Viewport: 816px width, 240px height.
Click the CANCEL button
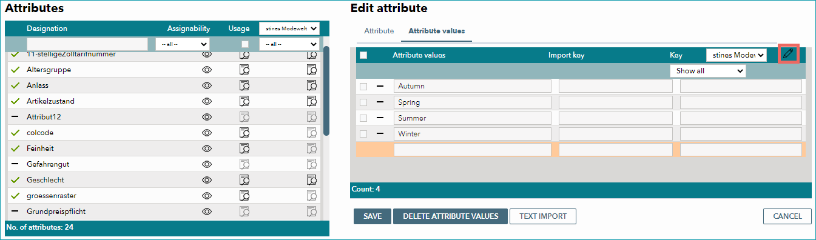pos(787,216)
